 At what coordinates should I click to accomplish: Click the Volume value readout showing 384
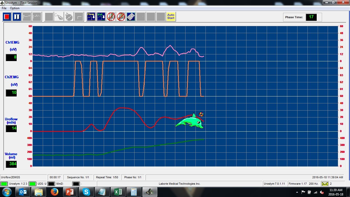[x=11, y=164]
